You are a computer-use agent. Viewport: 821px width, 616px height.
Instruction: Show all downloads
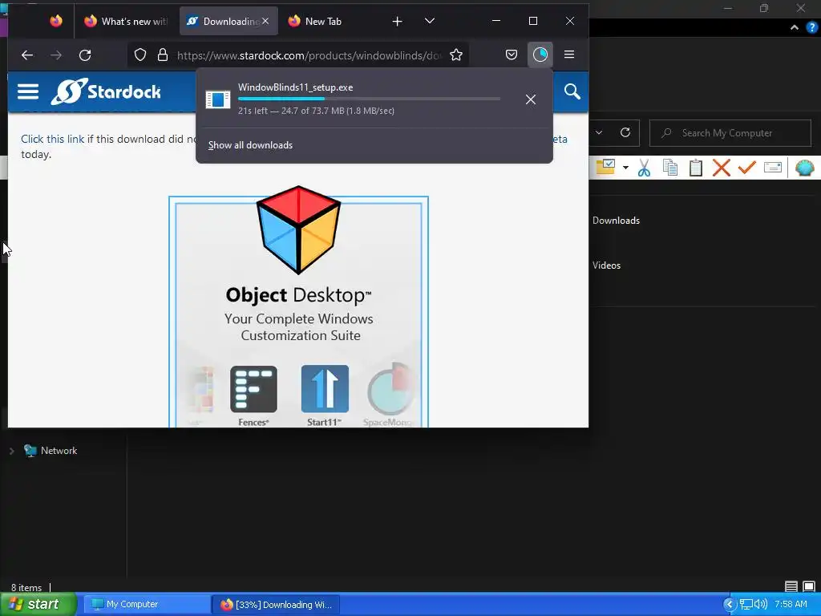[250, 145]
